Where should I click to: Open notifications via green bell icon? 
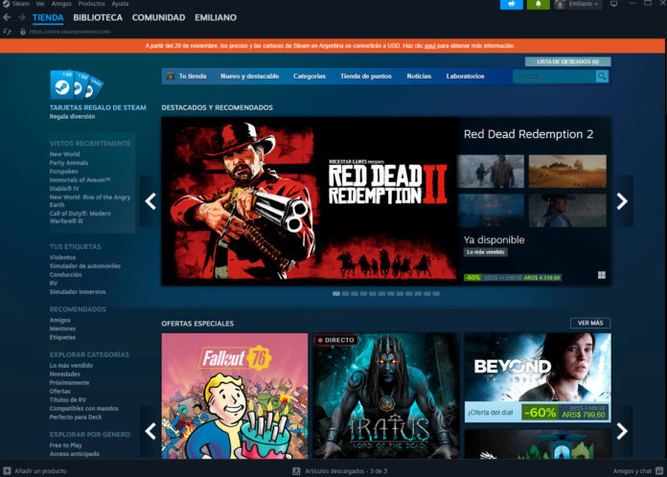tap(539, 4)
